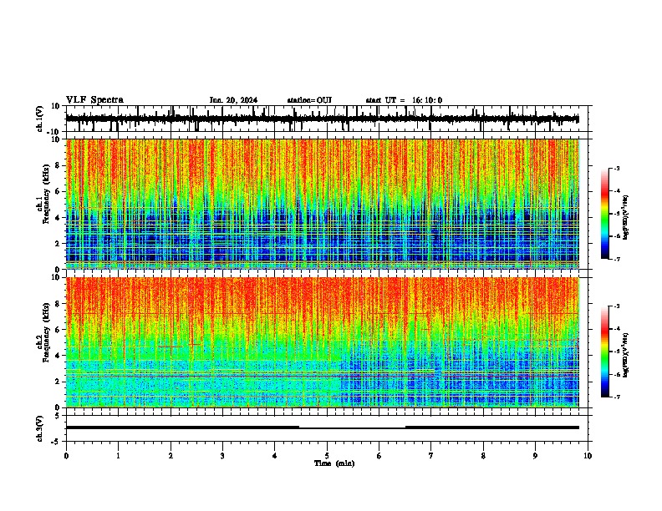Image resolution: width=662 pixels, height=511 pixels.
Task: Click the ch.1 frequency axis tick '4'
Action: pyautogui.click(x=58, y=218)
